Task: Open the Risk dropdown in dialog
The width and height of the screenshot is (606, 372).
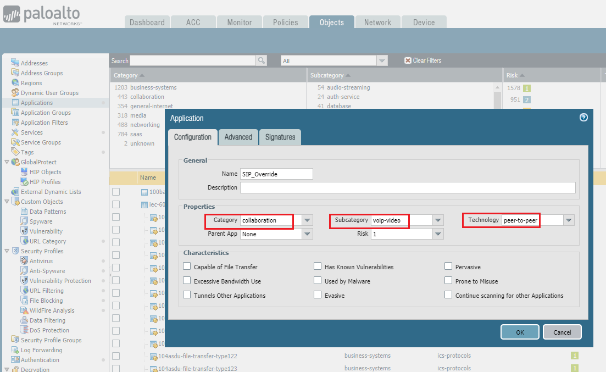Action: [x=438, y=234]
